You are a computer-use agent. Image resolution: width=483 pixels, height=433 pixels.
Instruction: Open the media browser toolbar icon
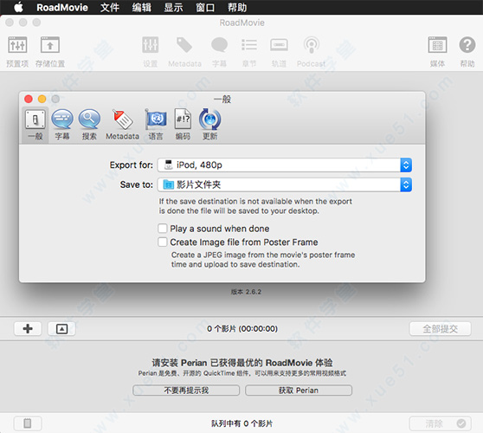pos(437,45)
